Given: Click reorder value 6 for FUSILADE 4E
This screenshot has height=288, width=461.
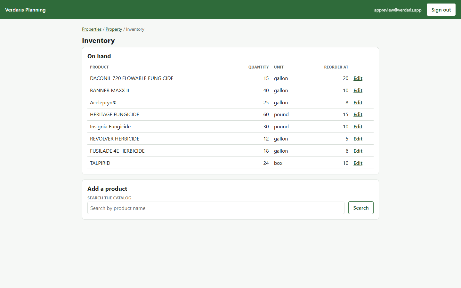Looking at the screenshot, I should 347,151.
